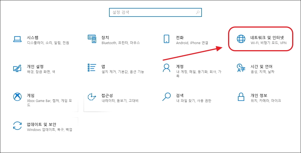This screenshot has width=301, height=153.
Task: Click the 장치 keyboard and speaker icon
Action: click(x=92, y=39)
